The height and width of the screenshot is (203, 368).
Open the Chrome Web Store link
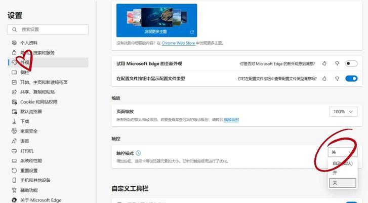click(178, 43)
